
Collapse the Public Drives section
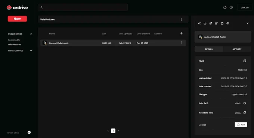point(31,34)
